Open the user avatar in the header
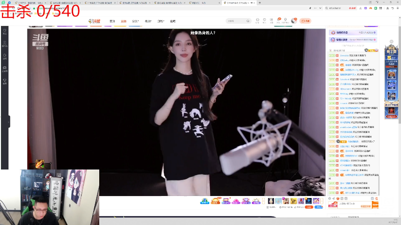The height and width of the screenshot is (225, 401). [x=294, y=21]
